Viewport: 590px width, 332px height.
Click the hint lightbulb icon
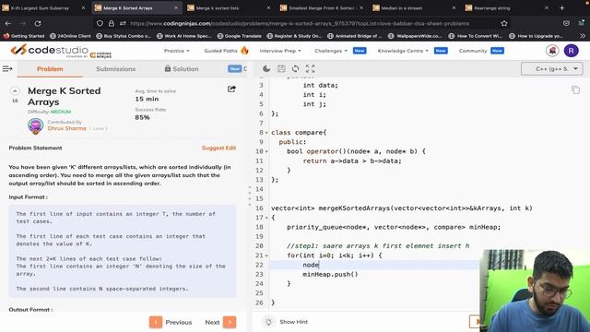coord(268,322)
